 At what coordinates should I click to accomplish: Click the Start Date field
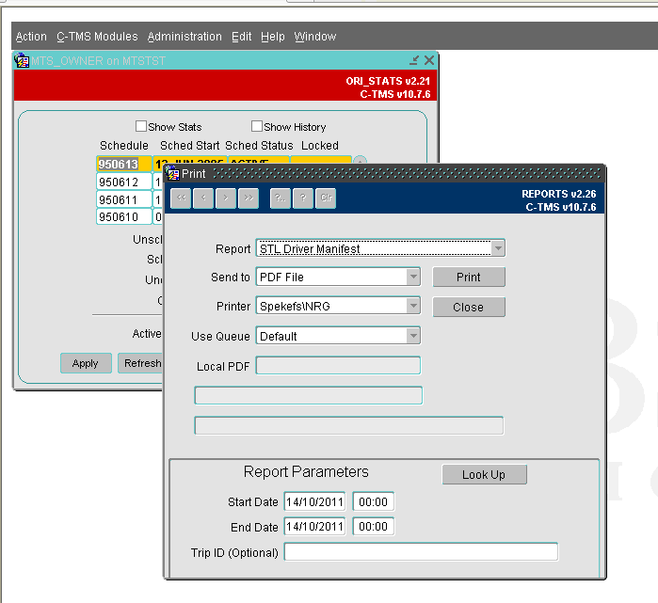(314, 501)
